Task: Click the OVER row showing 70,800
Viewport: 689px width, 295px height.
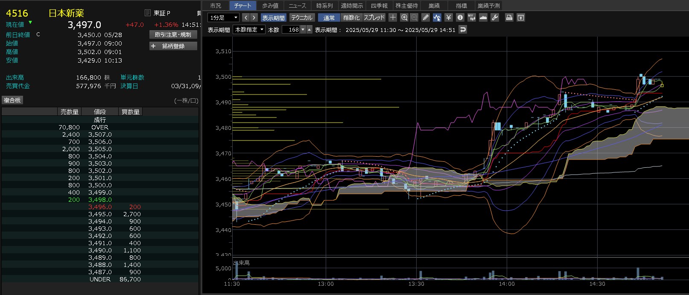Action: point(100,127)
